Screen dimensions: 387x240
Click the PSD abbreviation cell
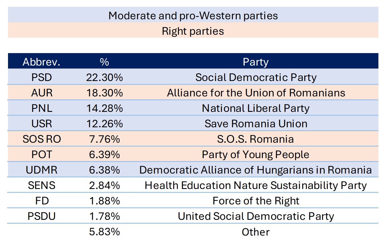tap(42, 77)
